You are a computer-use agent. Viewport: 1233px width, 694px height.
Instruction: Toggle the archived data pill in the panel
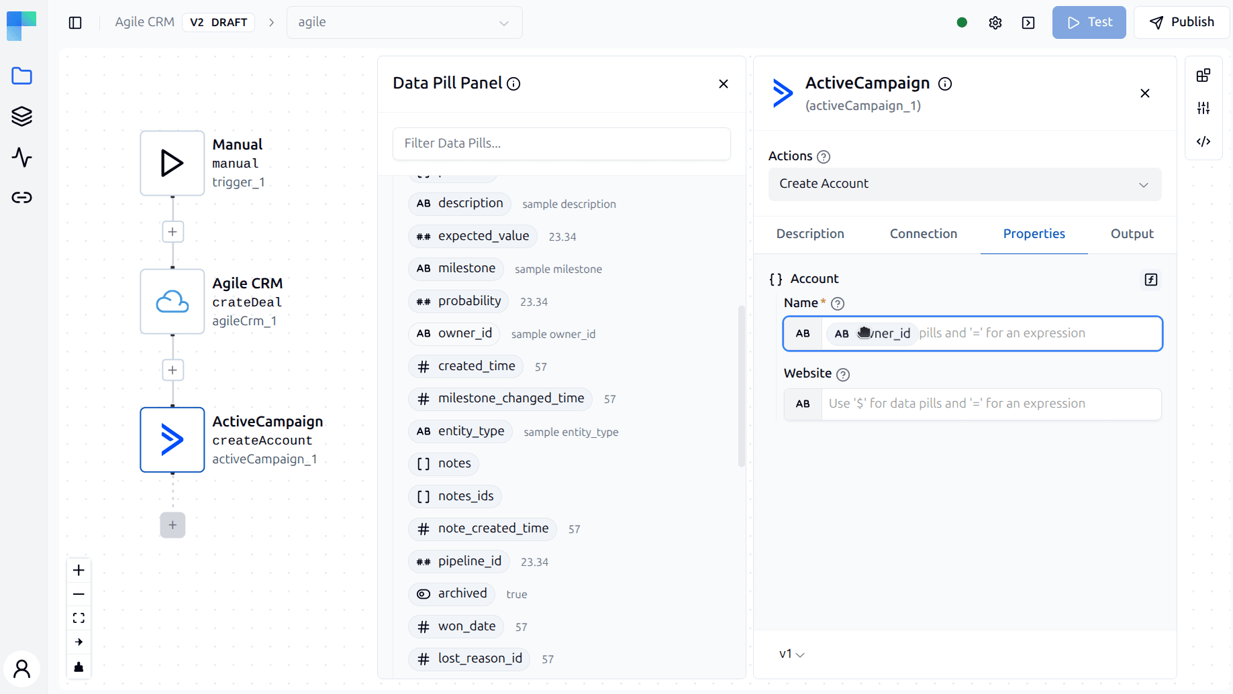[x=451, y=593]
